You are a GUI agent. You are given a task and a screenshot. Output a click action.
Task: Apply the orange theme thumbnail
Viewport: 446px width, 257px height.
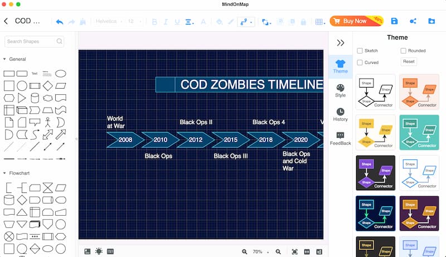coord(419,92)
